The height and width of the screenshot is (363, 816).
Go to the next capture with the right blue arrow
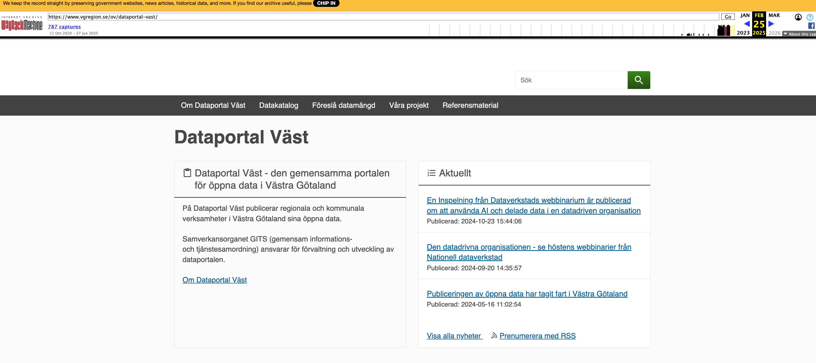point(771,24)
